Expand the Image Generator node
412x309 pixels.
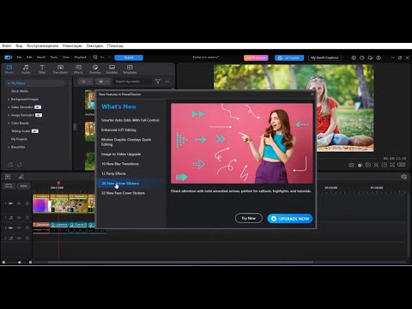tap(9, 115)
